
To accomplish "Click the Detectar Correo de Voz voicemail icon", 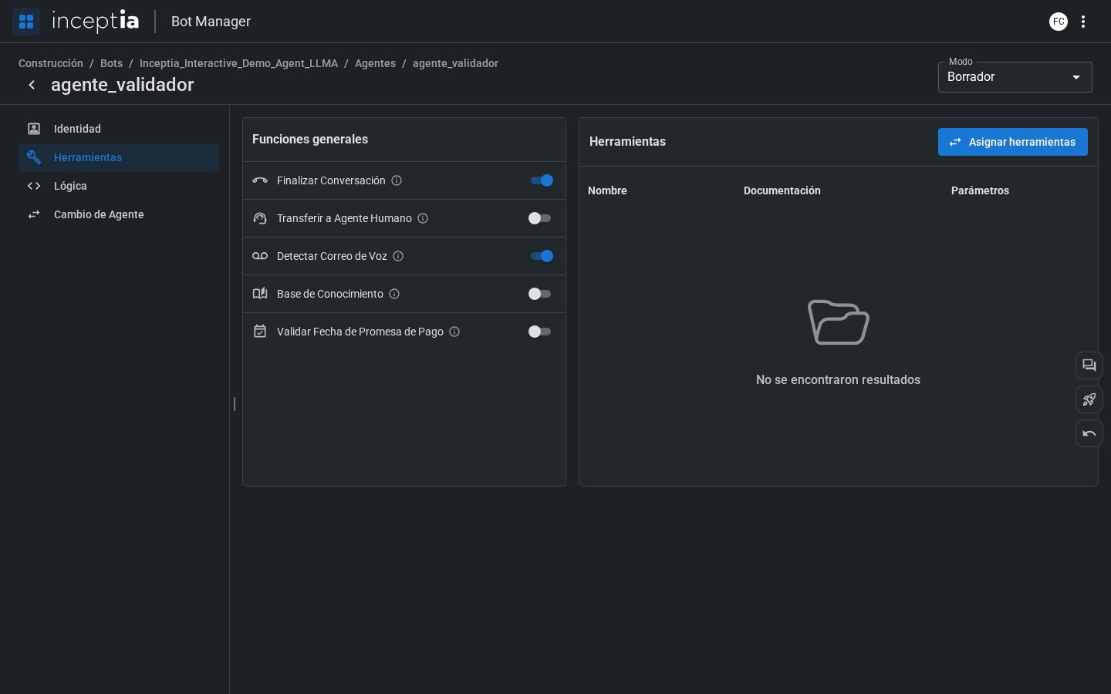I will click(x=260, y=256).
